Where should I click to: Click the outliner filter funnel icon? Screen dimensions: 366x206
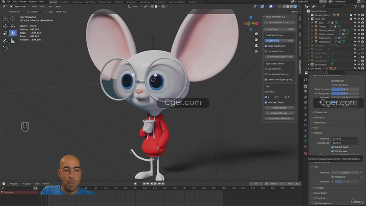click(x=355, y=7)
